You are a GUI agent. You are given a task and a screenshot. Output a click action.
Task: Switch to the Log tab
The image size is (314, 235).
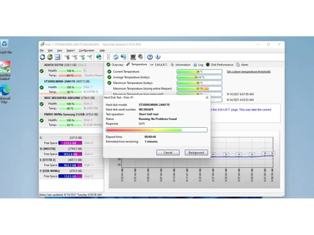pos(198,65)
